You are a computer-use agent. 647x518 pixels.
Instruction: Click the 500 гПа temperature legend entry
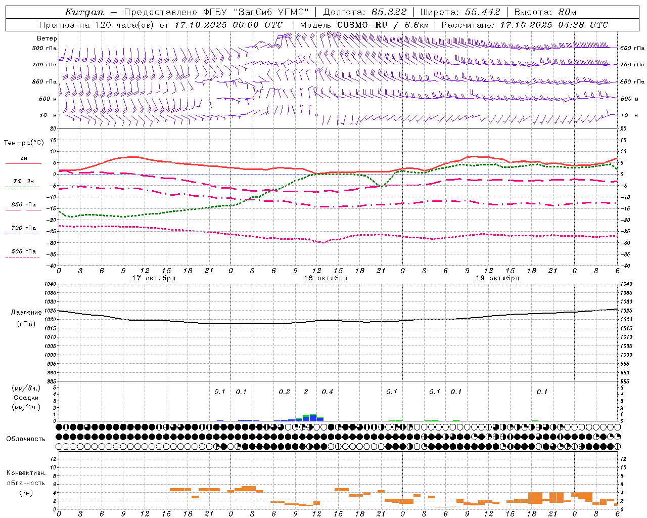(x=23, y=253)
